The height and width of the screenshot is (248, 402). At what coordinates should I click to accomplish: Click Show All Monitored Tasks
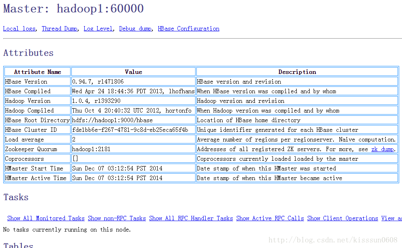point(46,218)
